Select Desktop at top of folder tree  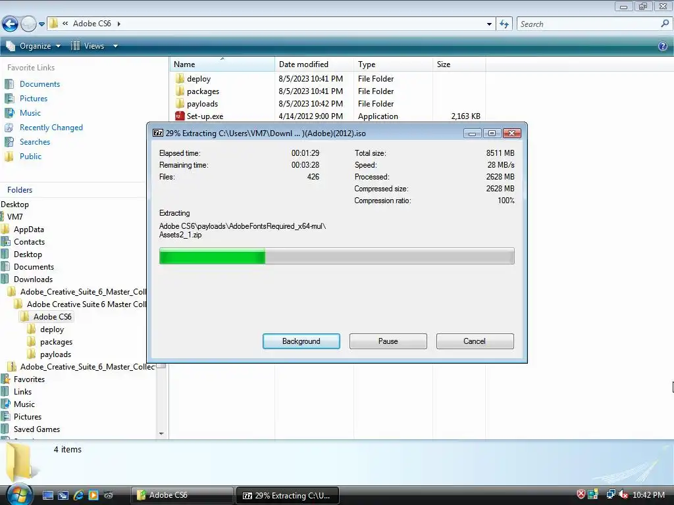pos(14,204)
